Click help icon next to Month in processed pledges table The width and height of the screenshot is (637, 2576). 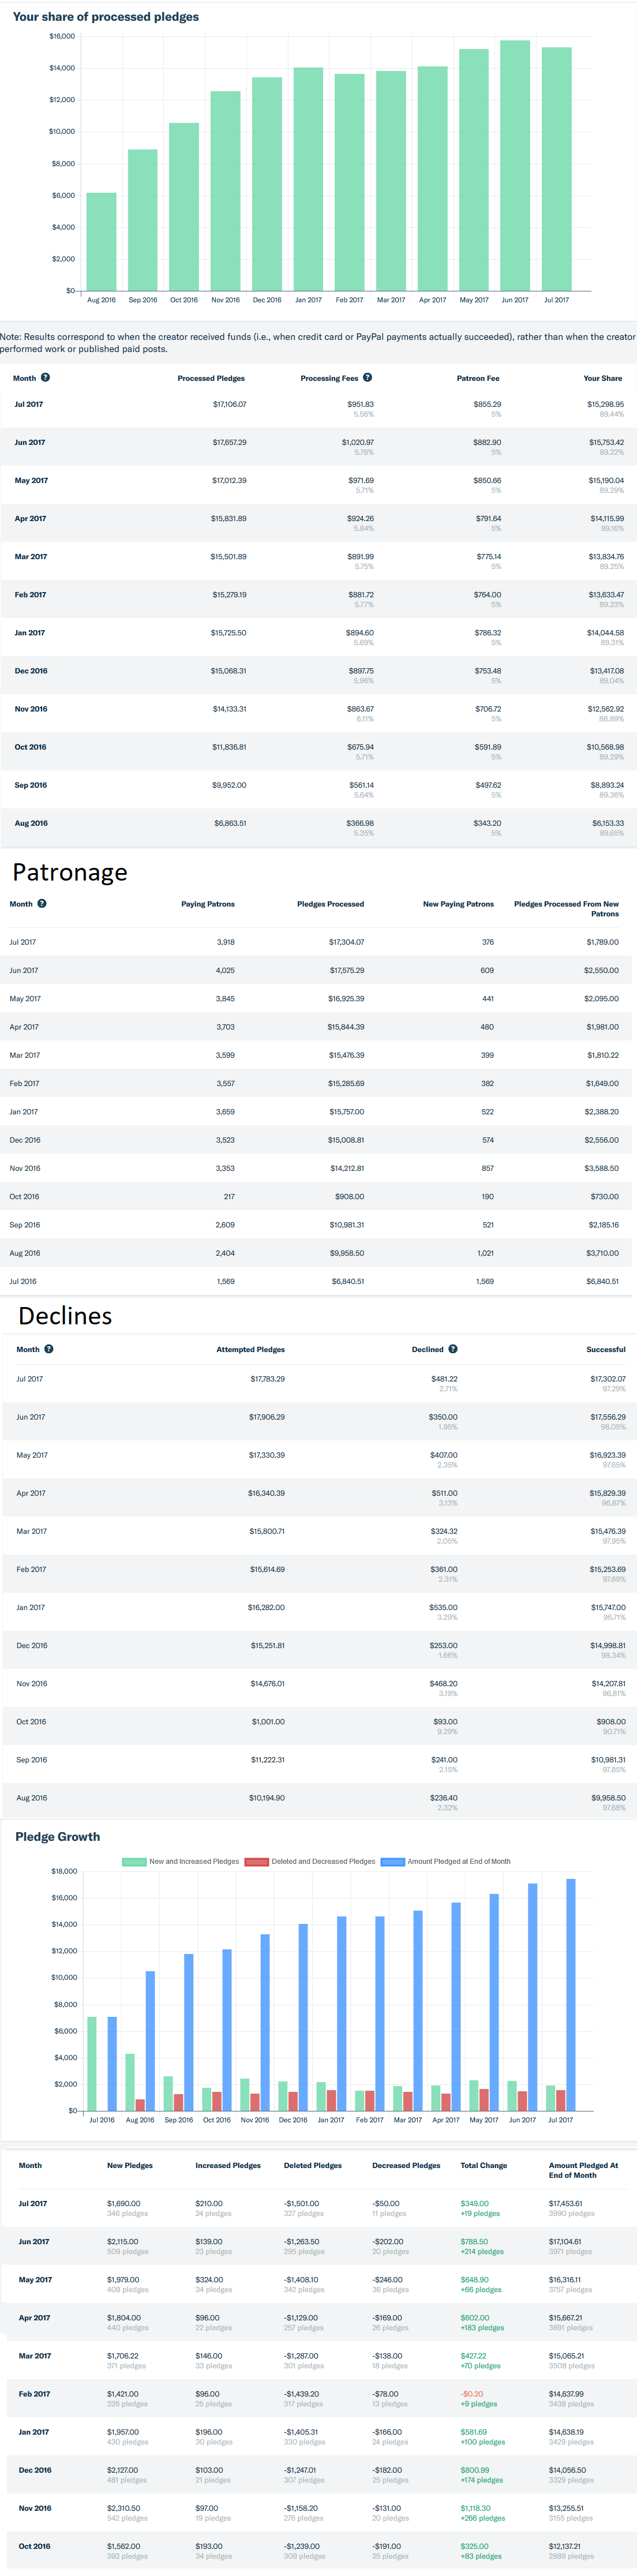45,378
